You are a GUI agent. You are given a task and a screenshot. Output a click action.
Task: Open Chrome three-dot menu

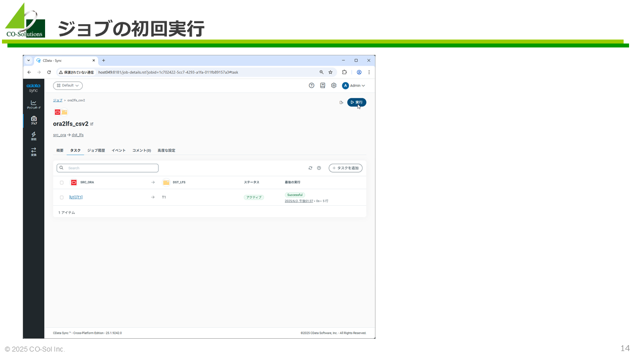click(x=369, y=72)
